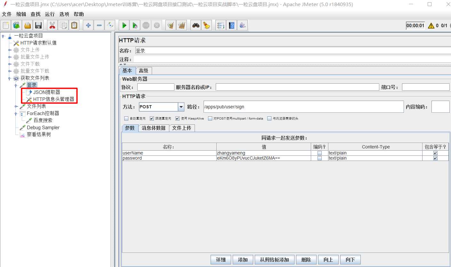The width and height of the screenshot is (451, 267).
Task: Collapse the ForEach控制器 node toggle
Action: tap(16, 113)
